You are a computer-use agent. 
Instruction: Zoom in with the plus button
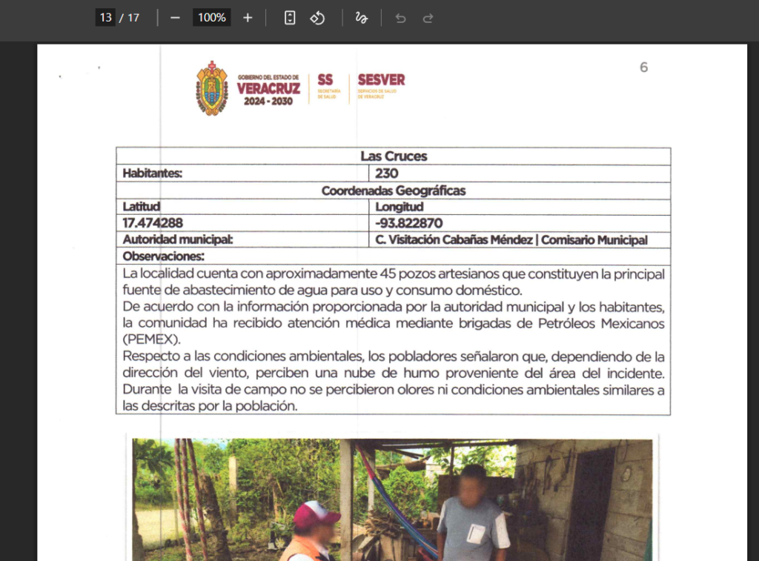click(248, 18)
